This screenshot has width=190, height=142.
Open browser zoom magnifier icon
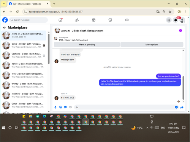pyautogui.click(x=164, y=12)
